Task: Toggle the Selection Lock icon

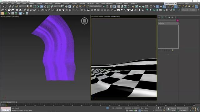Action: click(113, 108)
